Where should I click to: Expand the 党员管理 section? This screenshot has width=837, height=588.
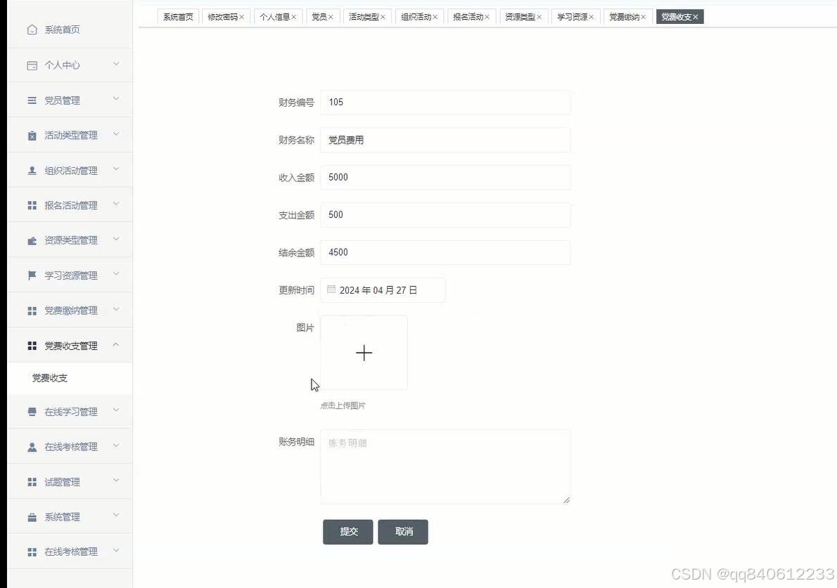pos(70,100)
